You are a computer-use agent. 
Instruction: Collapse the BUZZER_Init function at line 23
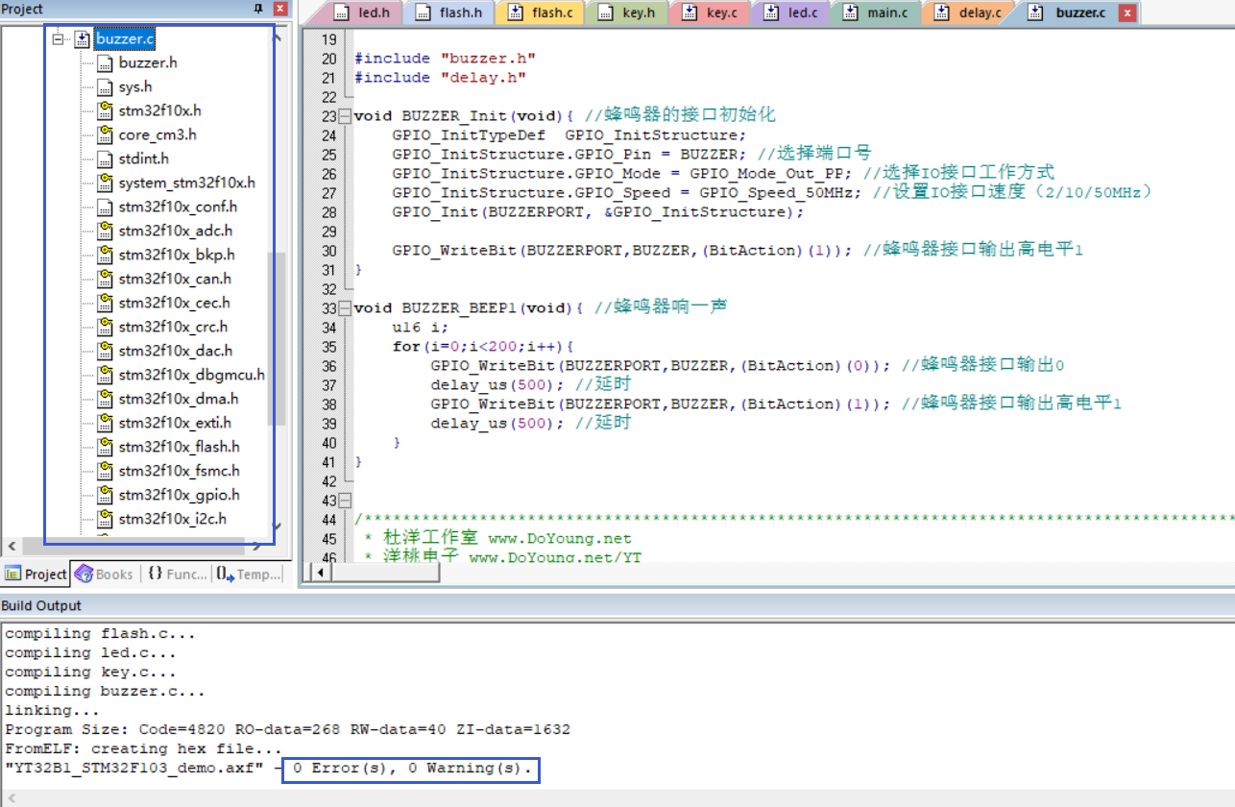point(346,116)
